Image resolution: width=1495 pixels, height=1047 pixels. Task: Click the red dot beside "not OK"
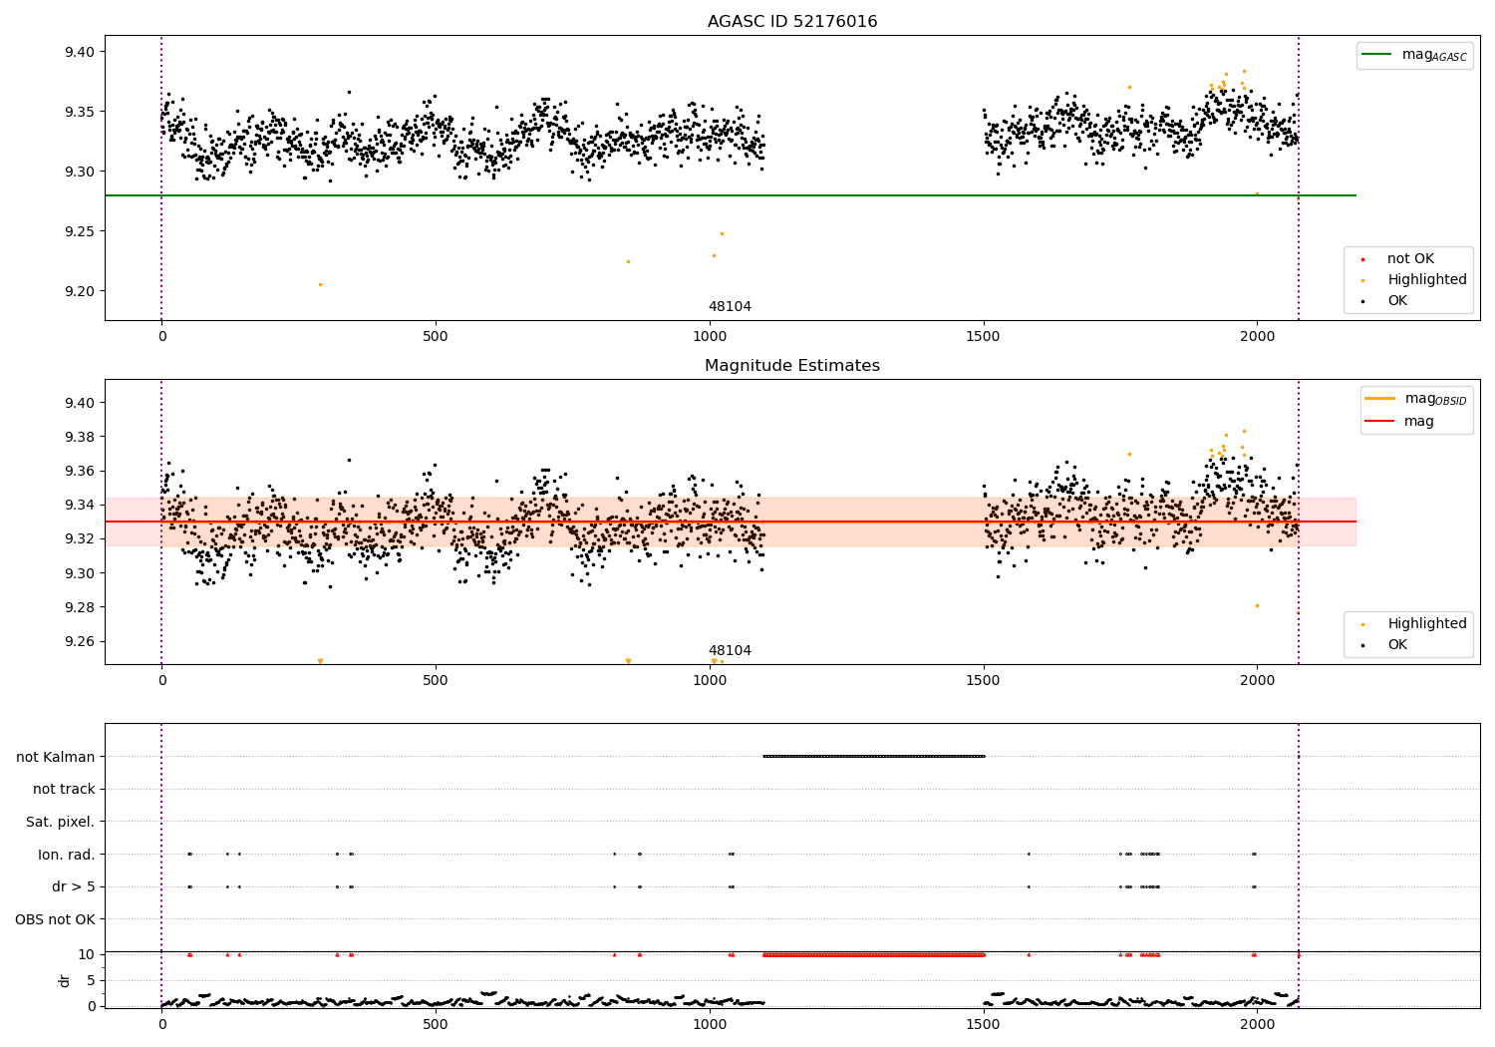coord(1362,259)
